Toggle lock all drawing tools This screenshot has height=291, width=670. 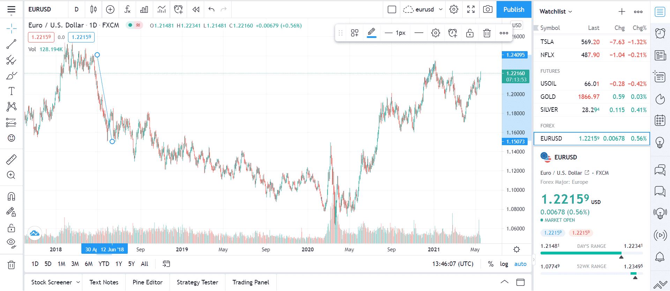11,228
